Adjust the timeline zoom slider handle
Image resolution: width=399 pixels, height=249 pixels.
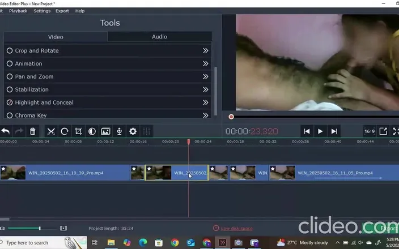coord(40,229)
